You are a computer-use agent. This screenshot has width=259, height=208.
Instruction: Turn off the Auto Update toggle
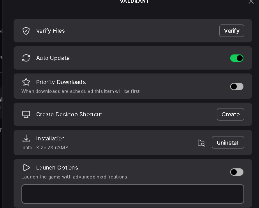tap(237, 58)
